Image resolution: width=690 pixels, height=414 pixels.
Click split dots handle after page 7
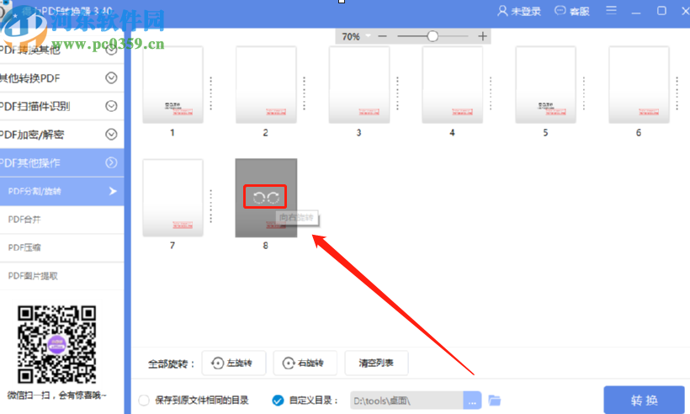click(x=210, y=206)
